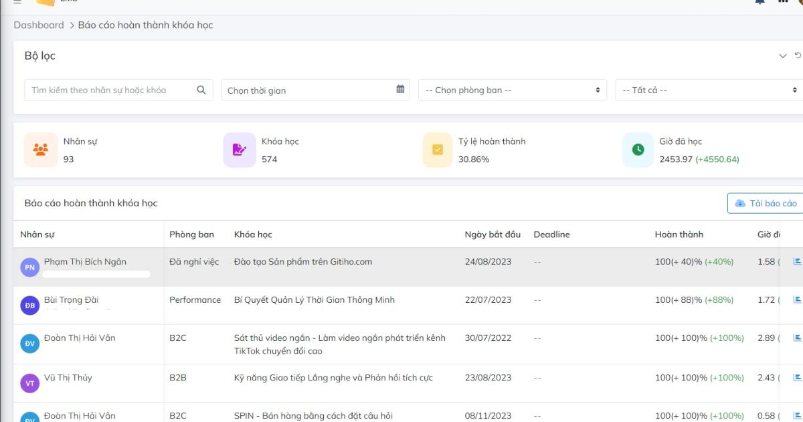The height and width of the screenshot is (422, 803).
Task: Open detail chart icon for Phạm Thị Bích Ngân
Action: point(796,261)
